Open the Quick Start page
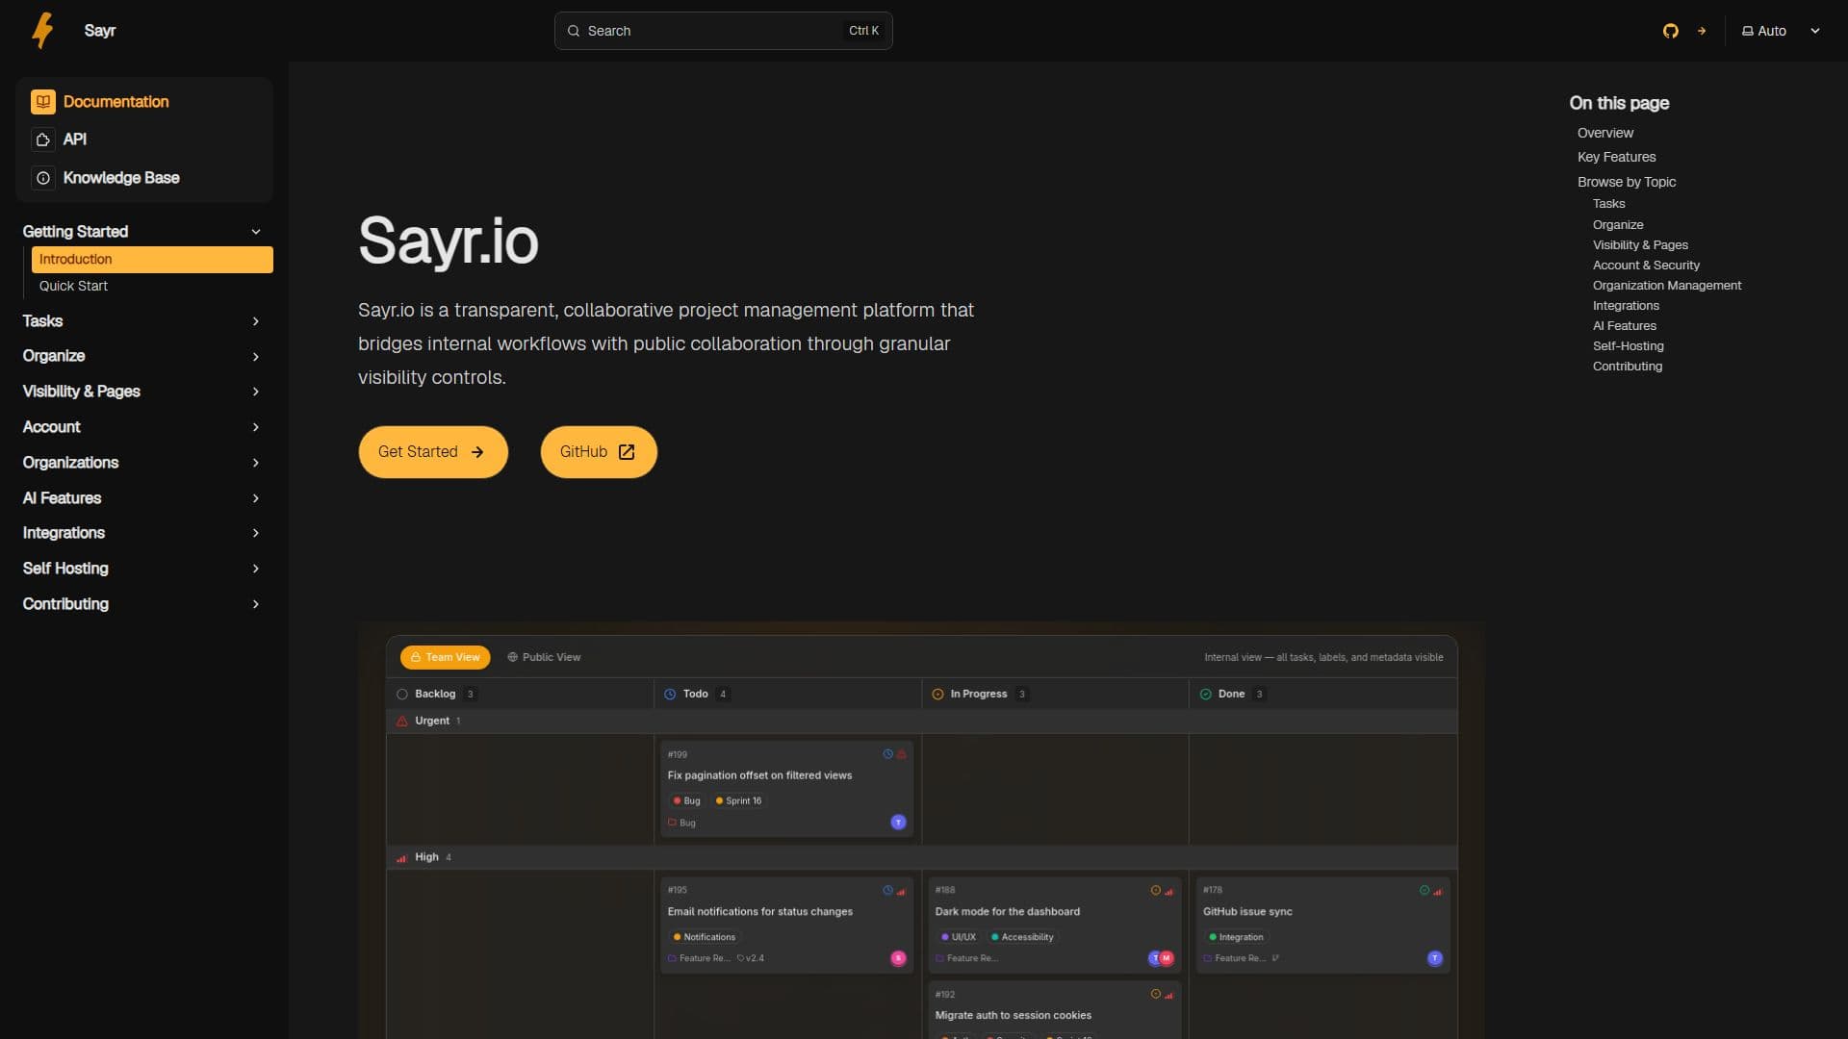The height and width of the screenshot is (1039, 1848). (152, 287)
